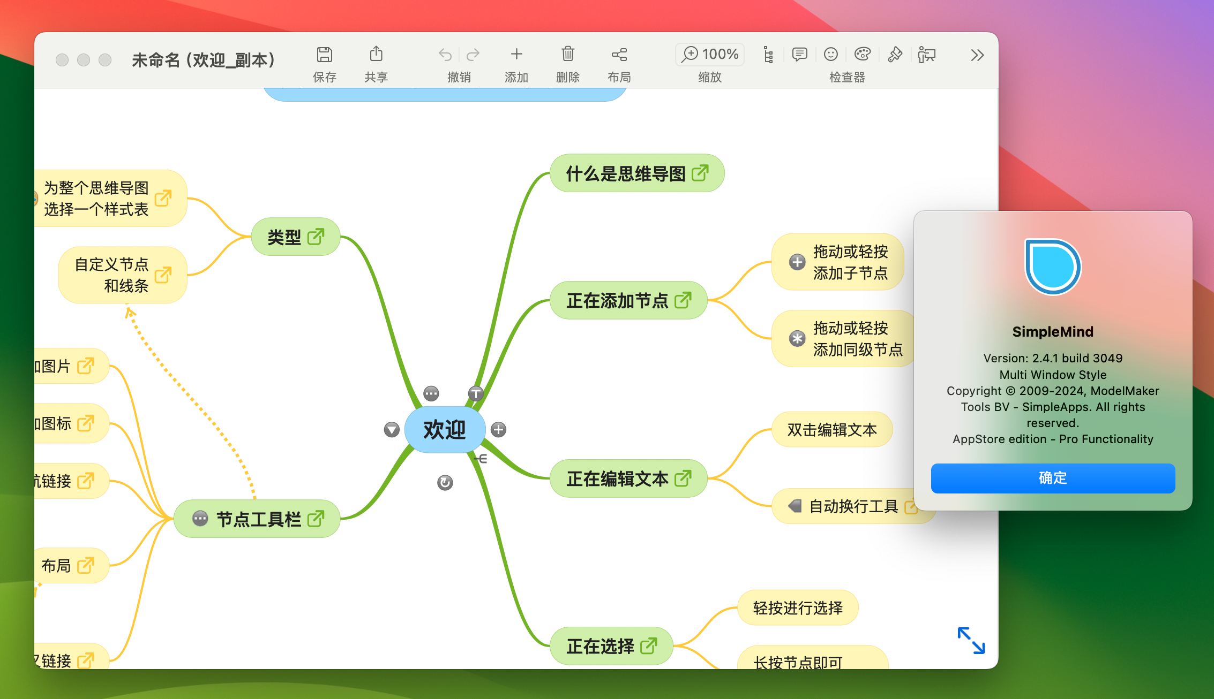The width and height of the screenshot is (1214, 699).
Task: Click the branch icon below-right of 欢迎
Action: point(481,459)
